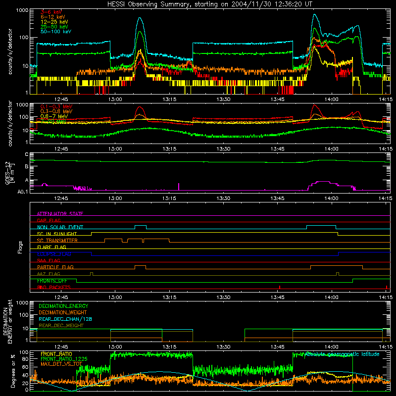
Task: Select the red 3-6 keV legend label
Action: click(51, 12)
